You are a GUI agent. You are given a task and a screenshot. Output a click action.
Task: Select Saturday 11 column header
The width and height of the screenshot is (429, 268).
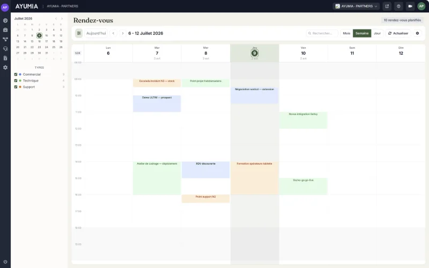pyautogui.click(x=352, y=53)
